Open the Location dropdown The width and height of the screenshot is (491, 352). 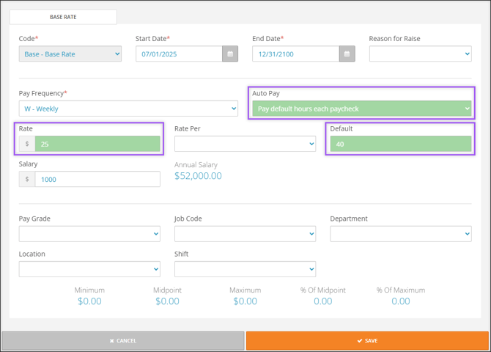coord(89,269)
